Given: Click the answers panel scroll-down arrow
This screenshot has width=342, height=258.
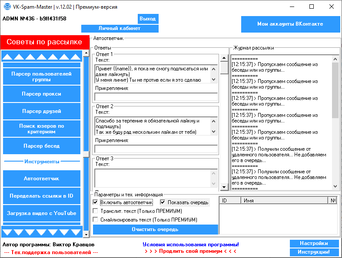Looking at the screenshot, I should (224, 187).
